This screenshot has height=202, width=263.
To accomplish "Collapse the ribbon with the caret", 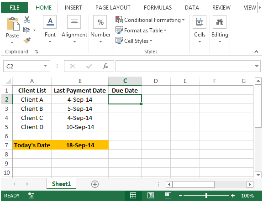I will 256,52.
